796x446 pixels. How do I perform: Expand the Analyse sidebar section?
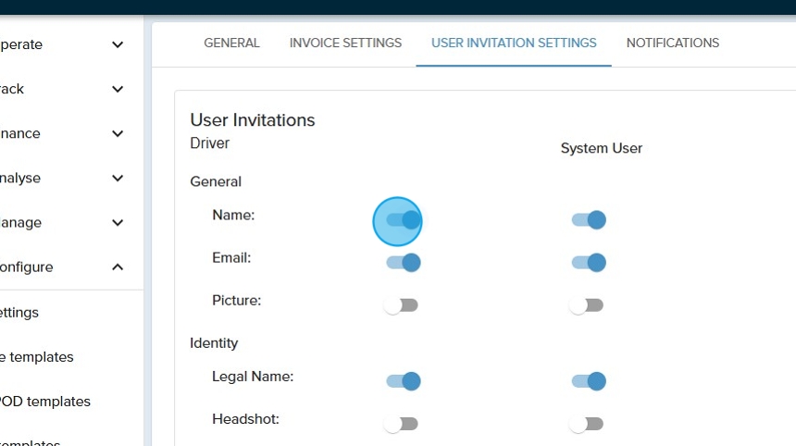coord(118,178)
